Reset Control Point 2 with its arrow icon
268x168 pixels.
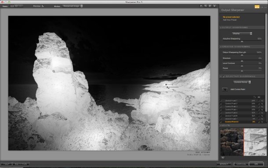coord(262,104)
